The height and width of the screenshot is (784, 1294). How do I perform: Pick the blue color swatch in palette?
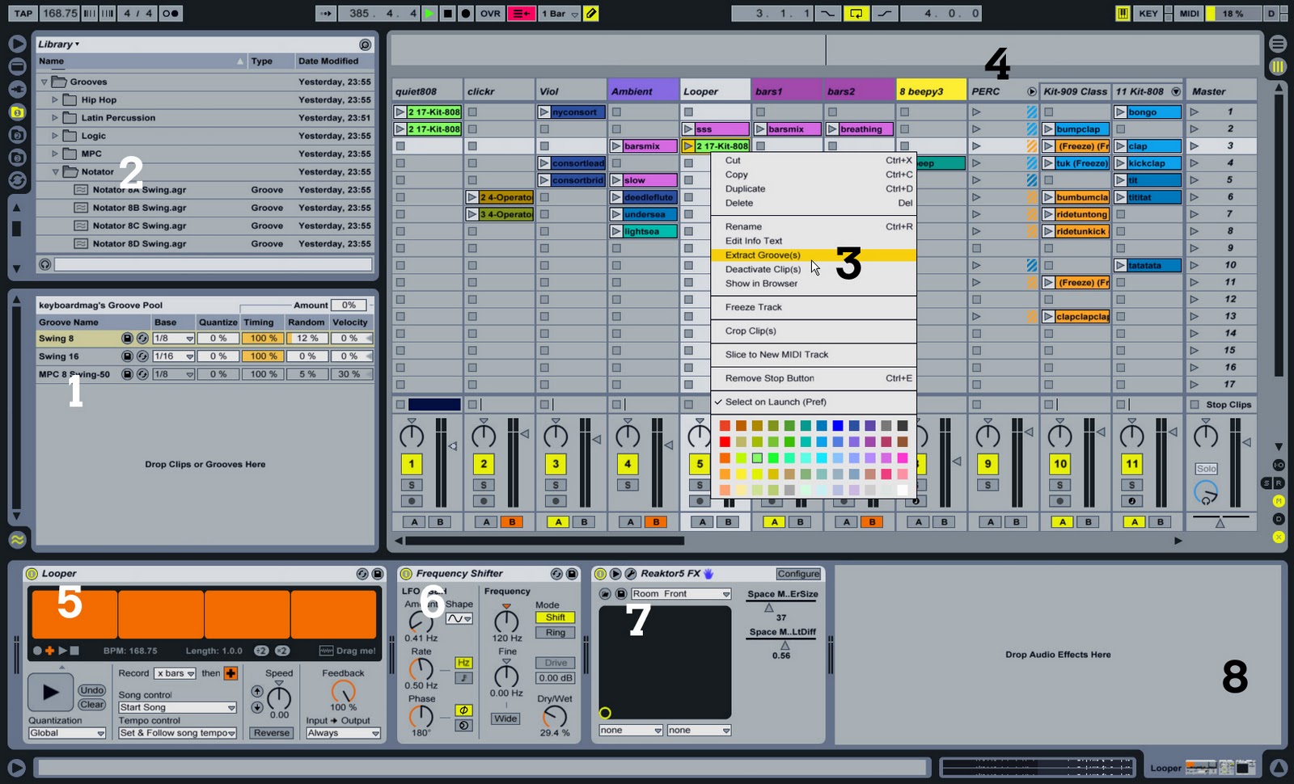(x=838, y=426)
